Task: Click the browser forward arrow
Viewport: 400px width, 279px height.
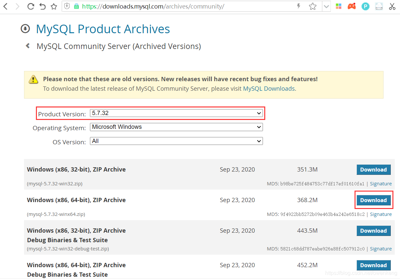Action: 17,6
